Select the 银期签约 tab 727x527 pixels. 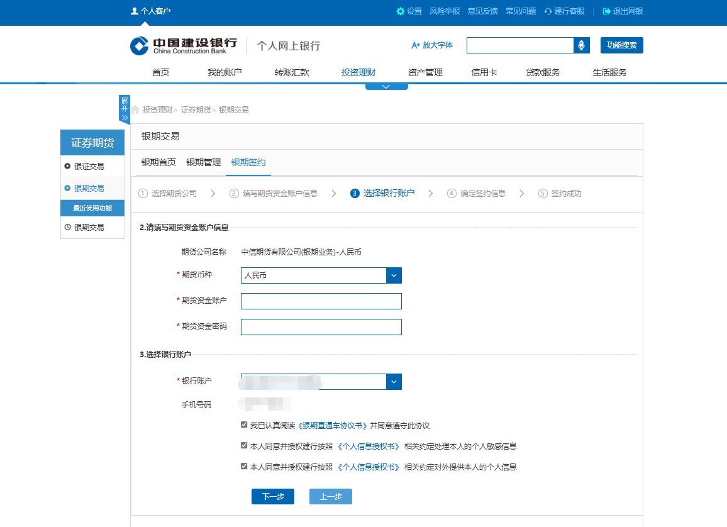248,162
